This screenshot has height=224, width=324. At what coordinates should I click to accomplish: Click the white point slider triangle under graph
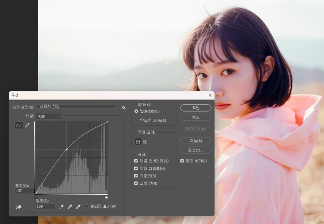106,197
